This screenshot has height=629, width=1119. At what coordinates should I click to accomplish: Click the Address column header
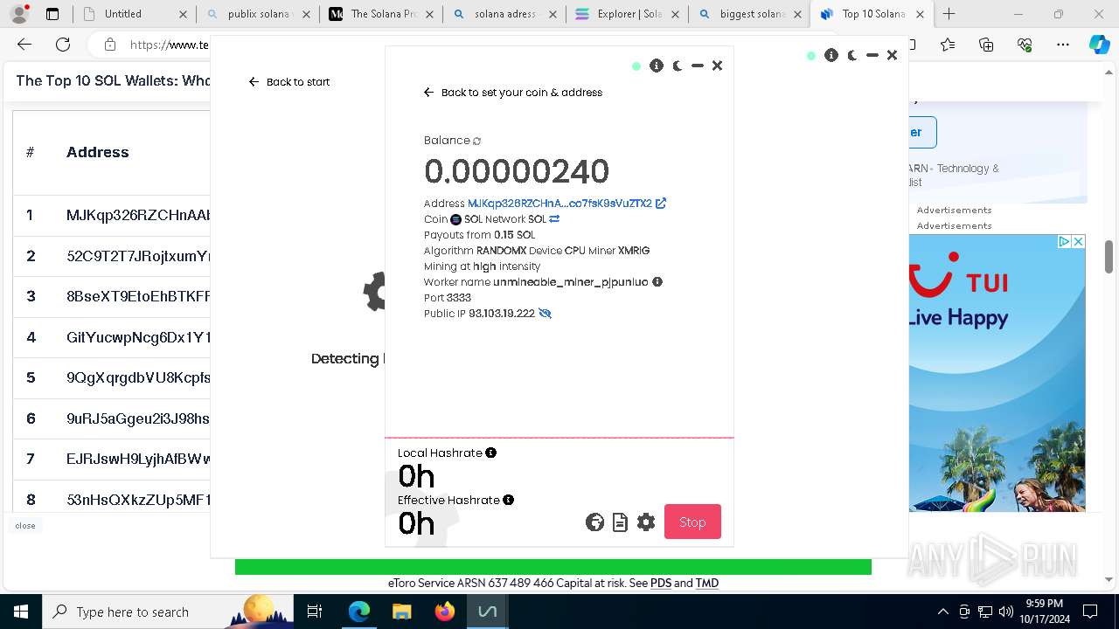[97, 152]
